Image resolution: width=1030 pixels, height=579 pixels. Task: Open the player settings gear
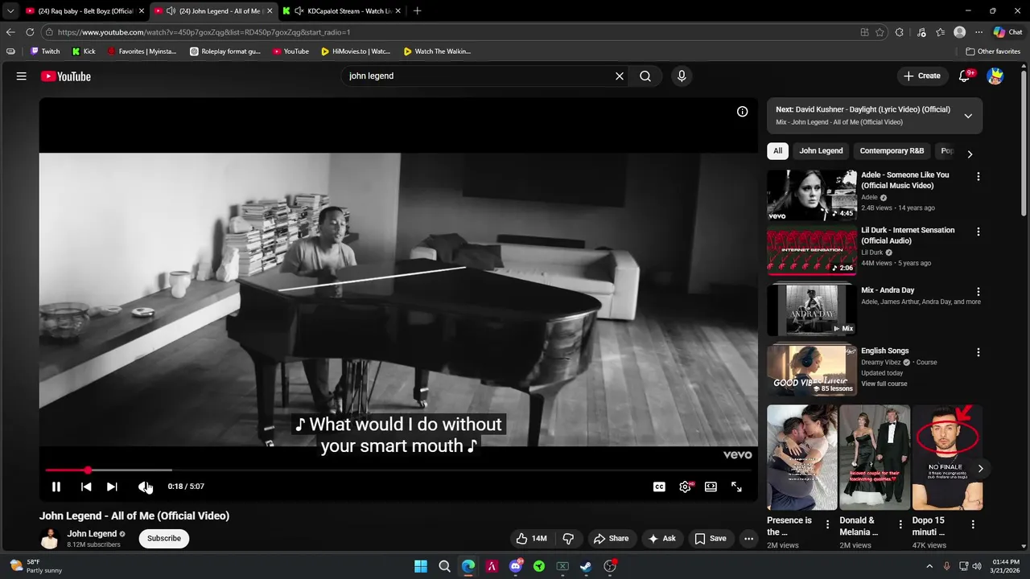(x=685, y=487)
